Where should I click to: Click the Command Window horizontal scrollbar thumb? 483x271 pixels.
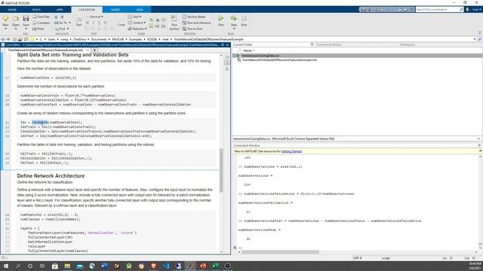click(280, 252)
